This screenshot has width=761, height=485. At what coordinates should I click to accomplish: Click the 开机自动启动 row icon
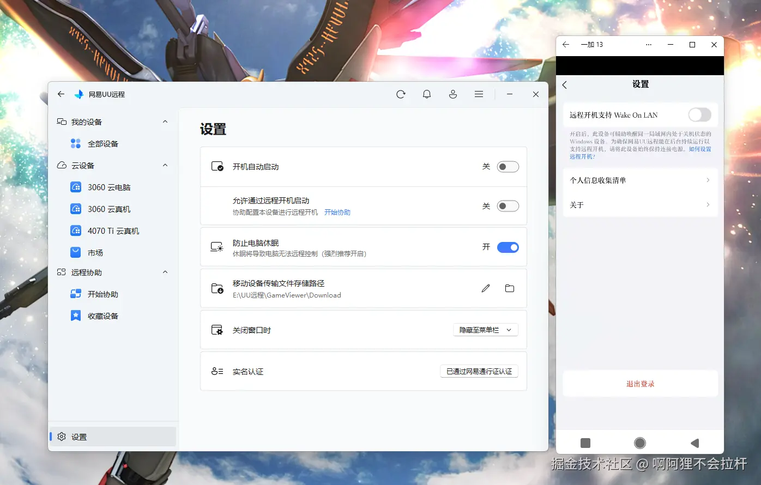tap(217, 167)
